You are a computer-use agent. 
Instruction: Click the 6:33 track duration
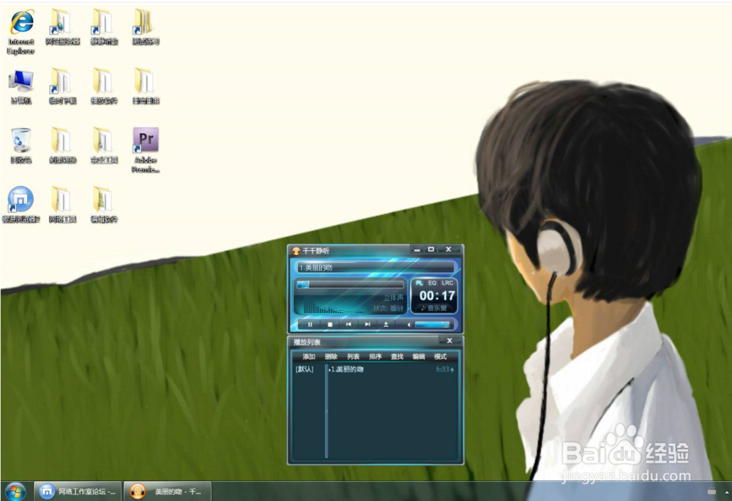(x=443, y=369)
